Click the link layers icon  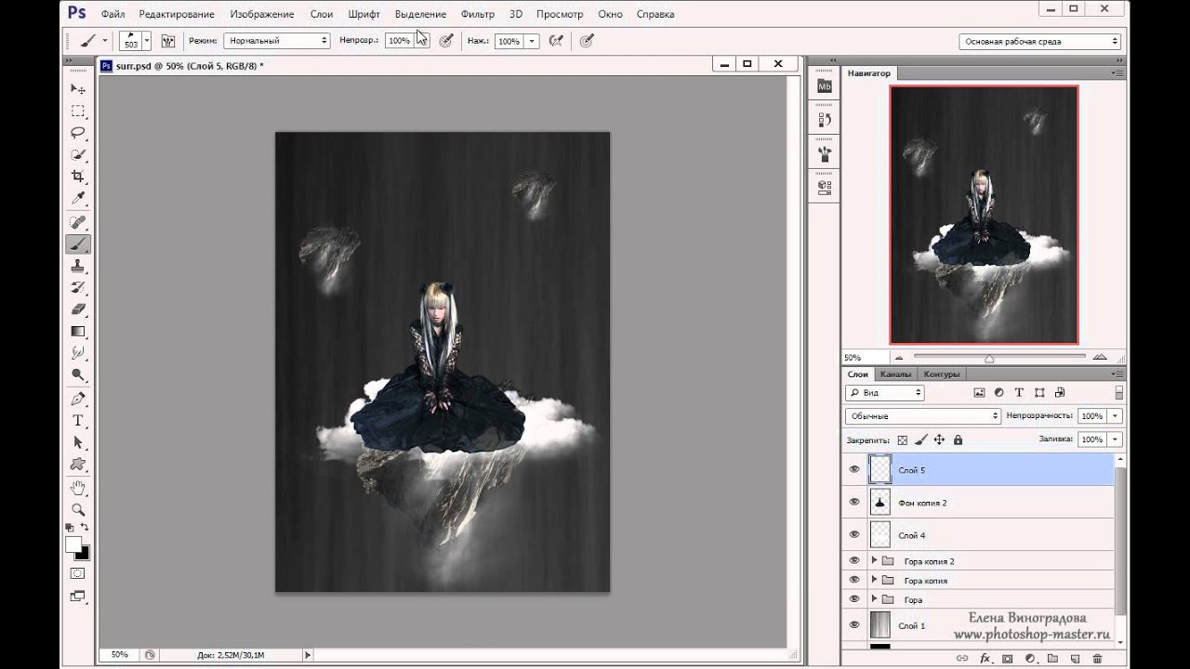coord(962,659)
